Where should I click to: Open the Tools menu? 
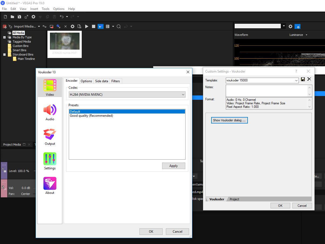[x=46, y=9]
